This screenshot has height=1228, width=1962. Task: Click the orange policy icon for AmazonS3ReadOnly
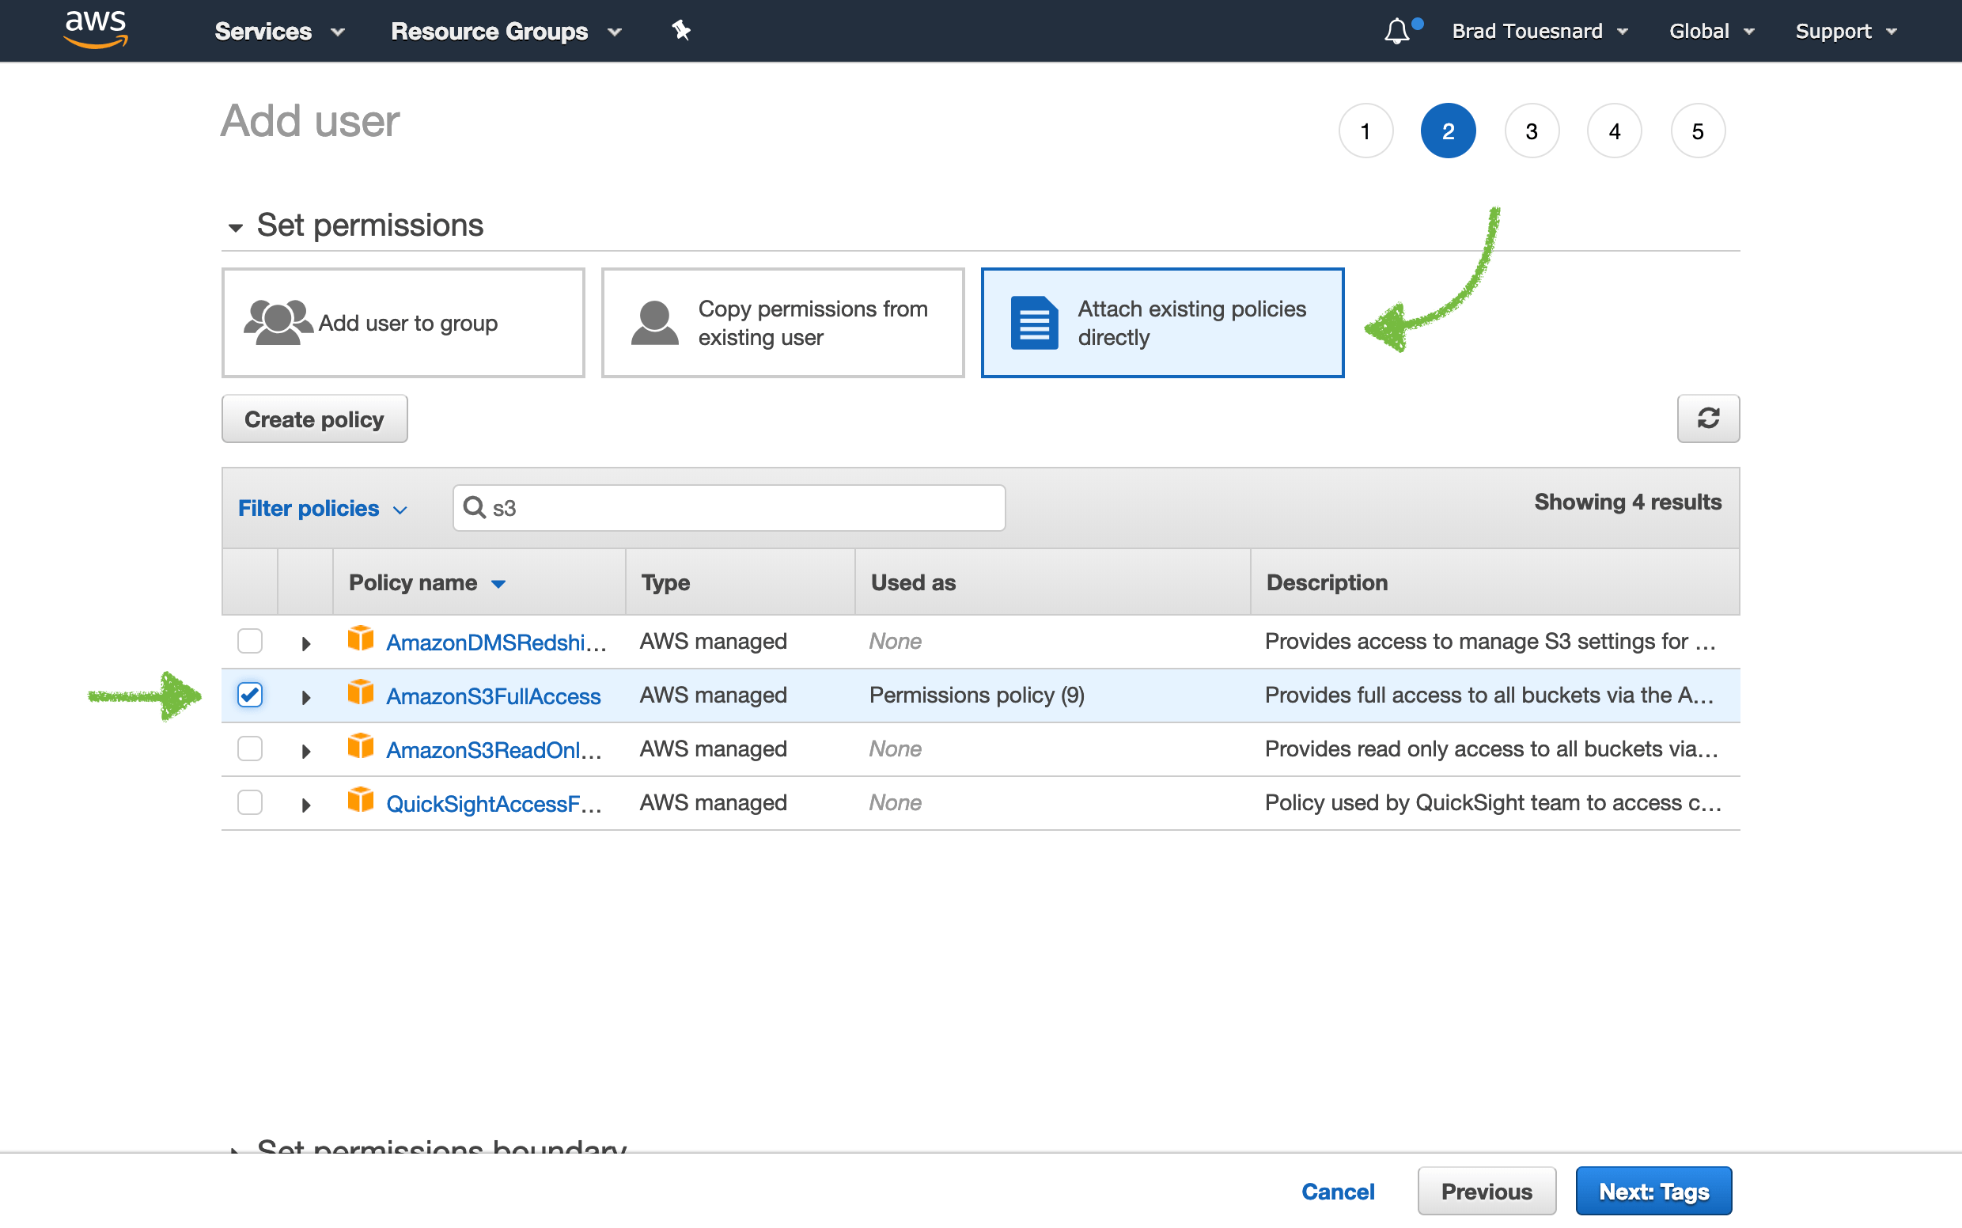(361, 746)
